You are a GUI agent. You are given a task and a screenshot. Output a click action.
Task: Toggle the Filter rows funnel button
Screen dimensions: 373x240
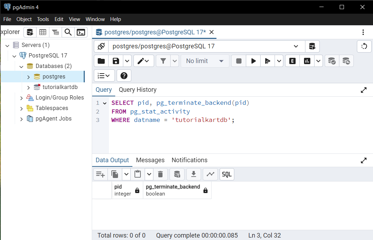pyautogui.click(x=163, y=61)
